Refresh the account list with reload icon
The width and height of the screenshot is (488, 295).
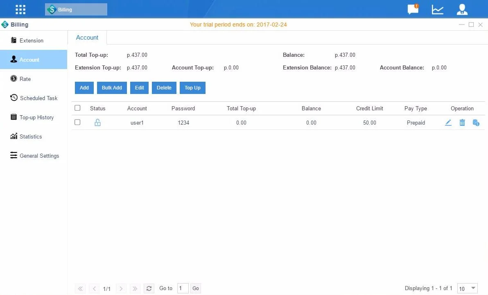coord(149,288)
